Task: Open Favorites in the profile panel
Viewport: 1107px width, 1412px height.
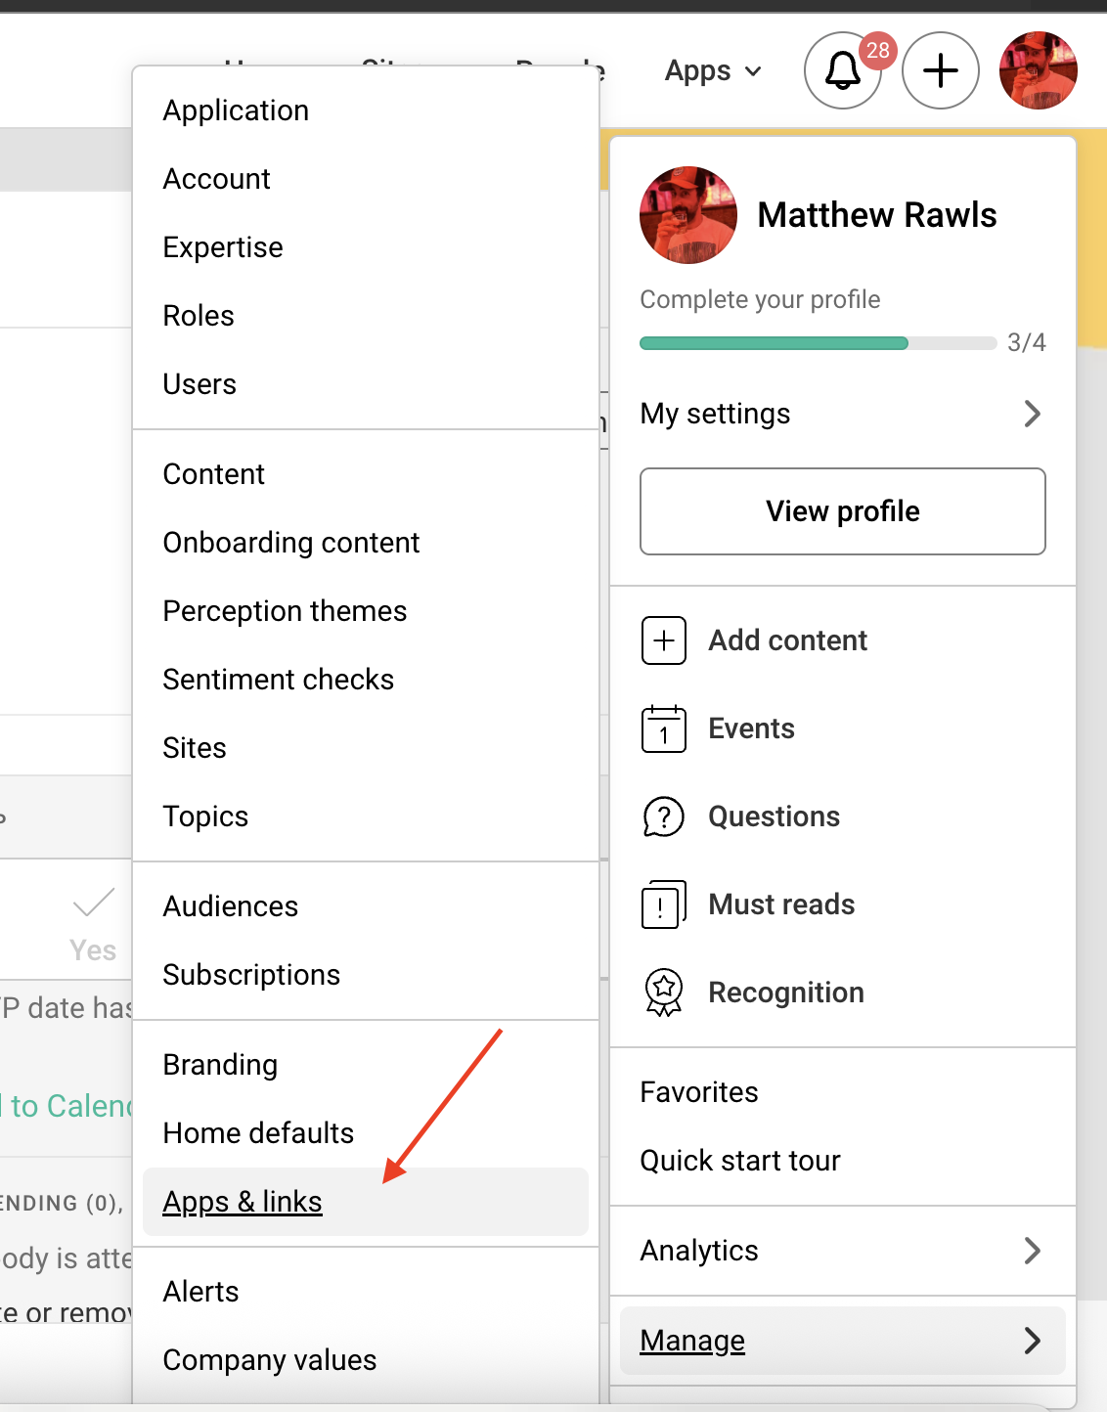Action: click(x=699, y=1092)
